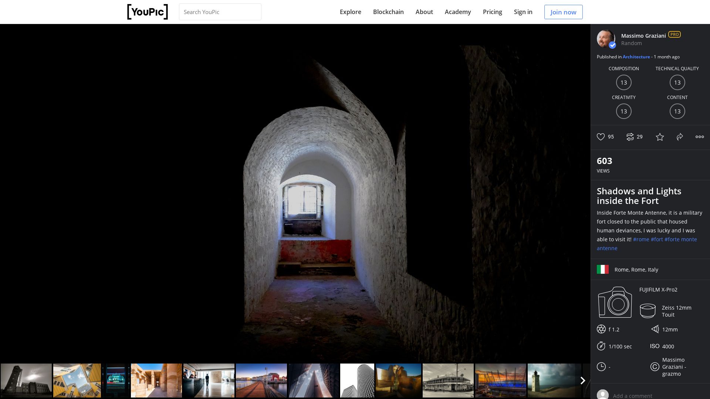Repost the photo using arrows icon
710x399 pixels.
630,137
